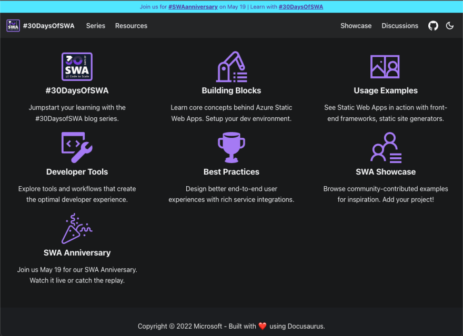Screen dimensions: 463x336
Task: Open the GitHub repository icon
Action: (433, 26)
